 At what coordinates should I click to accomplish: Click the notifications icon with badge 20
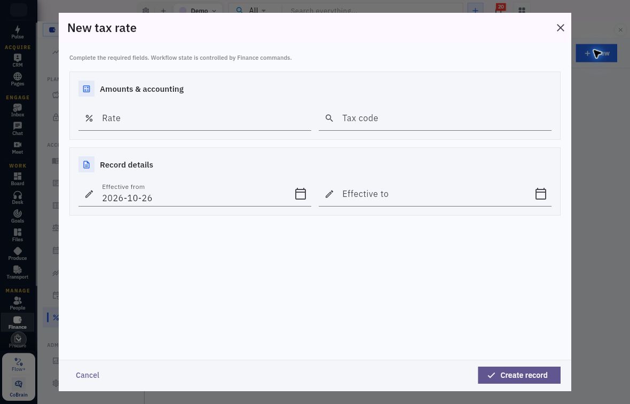click(499, 10)
